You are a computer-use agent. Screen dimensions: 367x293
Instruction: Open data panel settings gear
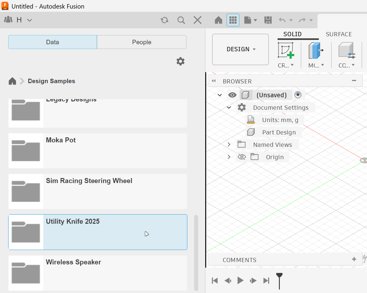[x=181, y=61]
